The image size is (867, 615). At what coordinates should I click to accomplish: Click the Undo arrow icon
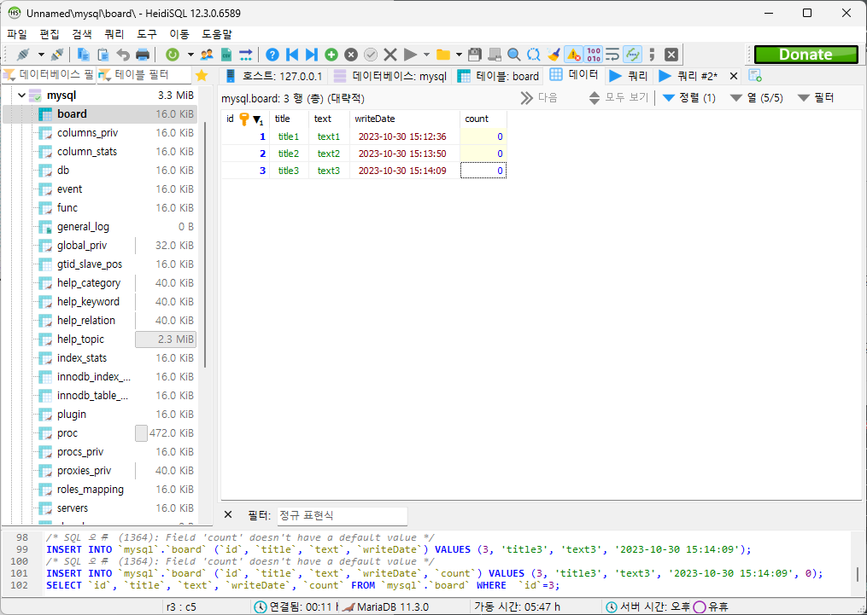[x=123, y=55]
